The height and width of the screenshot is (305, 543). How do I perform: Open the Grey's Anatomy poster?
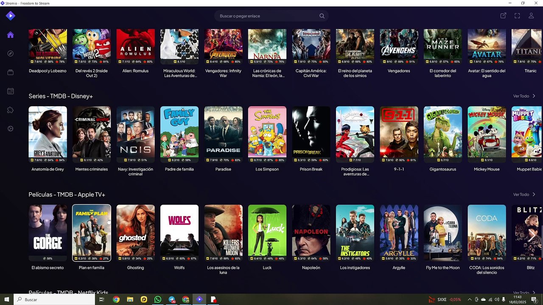coord(48,134)
